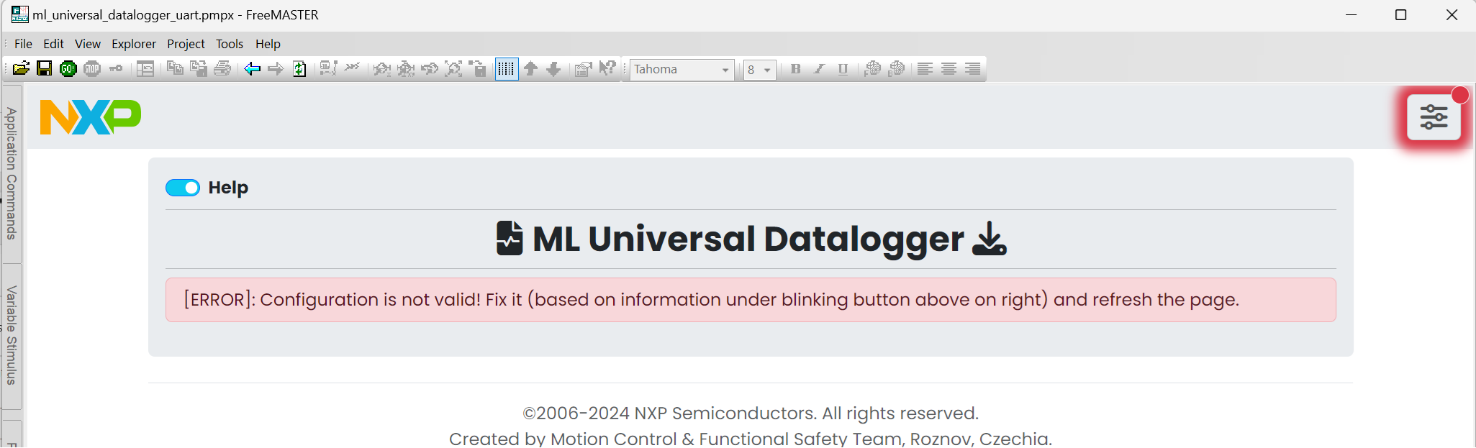Start communication with the green GO! button
The image size is (1476, 448).
[x=68, y=69]
